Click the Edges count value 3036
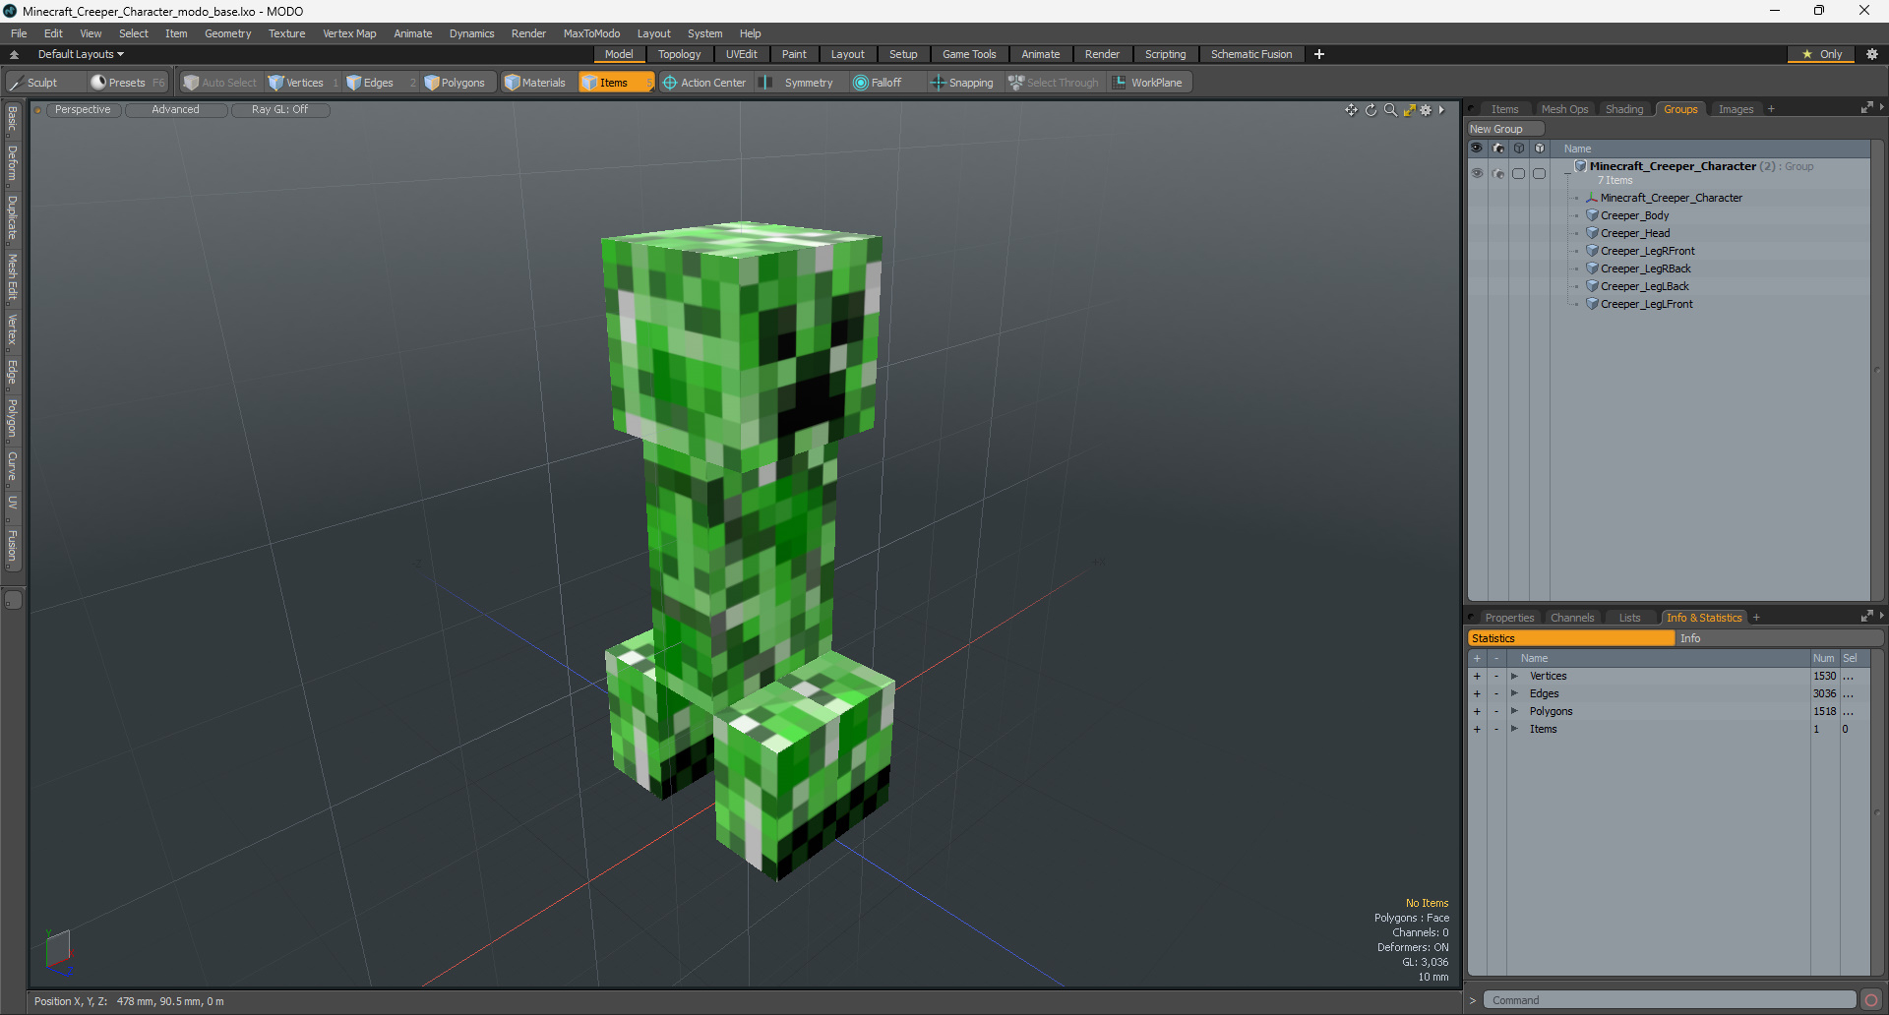This screenshot has width=1889, height=1015. pyautogui.click(x=1824, y=693)
